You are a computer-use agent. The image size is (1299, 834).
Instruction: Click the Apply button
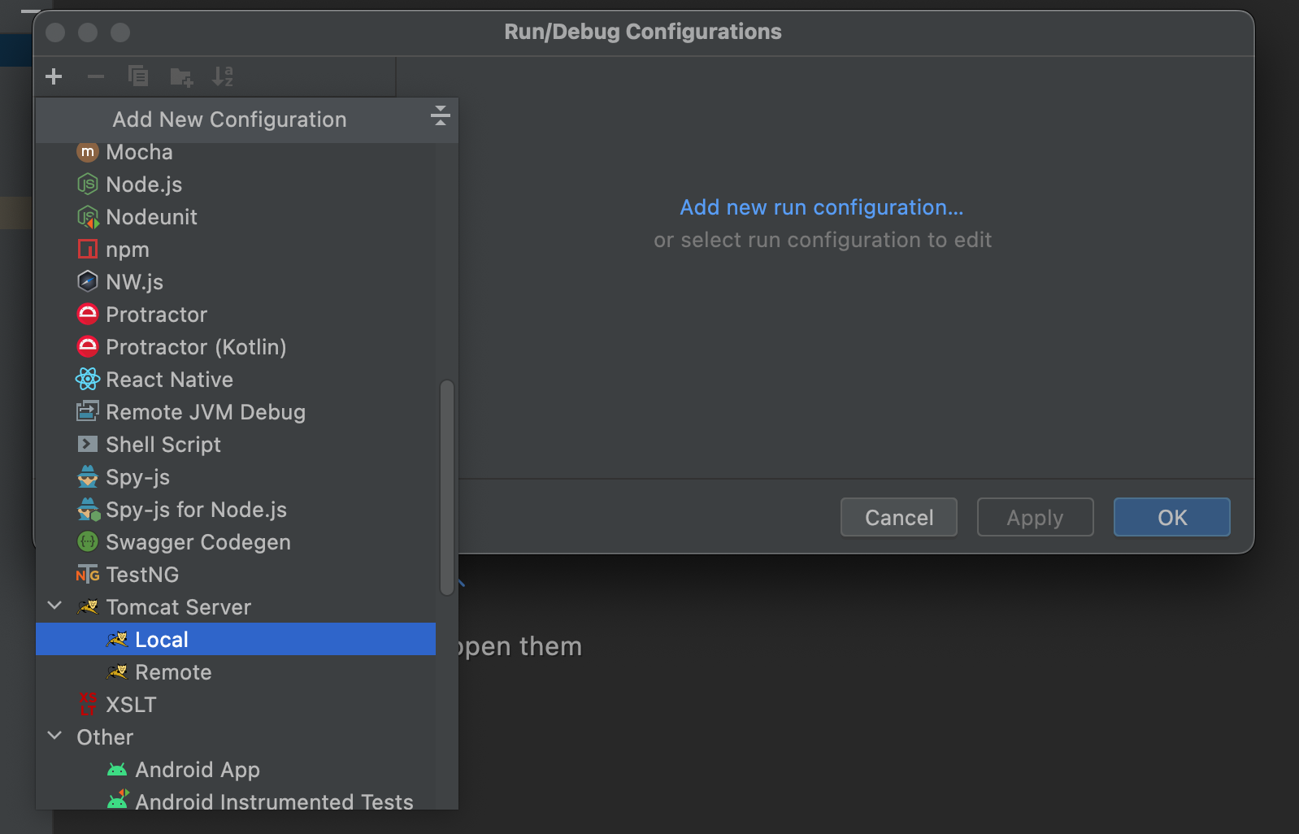pyautogui.click(x=1036, y=517)
